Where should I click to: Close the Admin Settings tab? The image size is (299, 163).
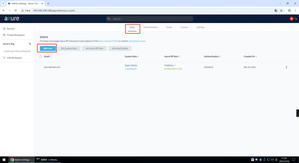42,3
